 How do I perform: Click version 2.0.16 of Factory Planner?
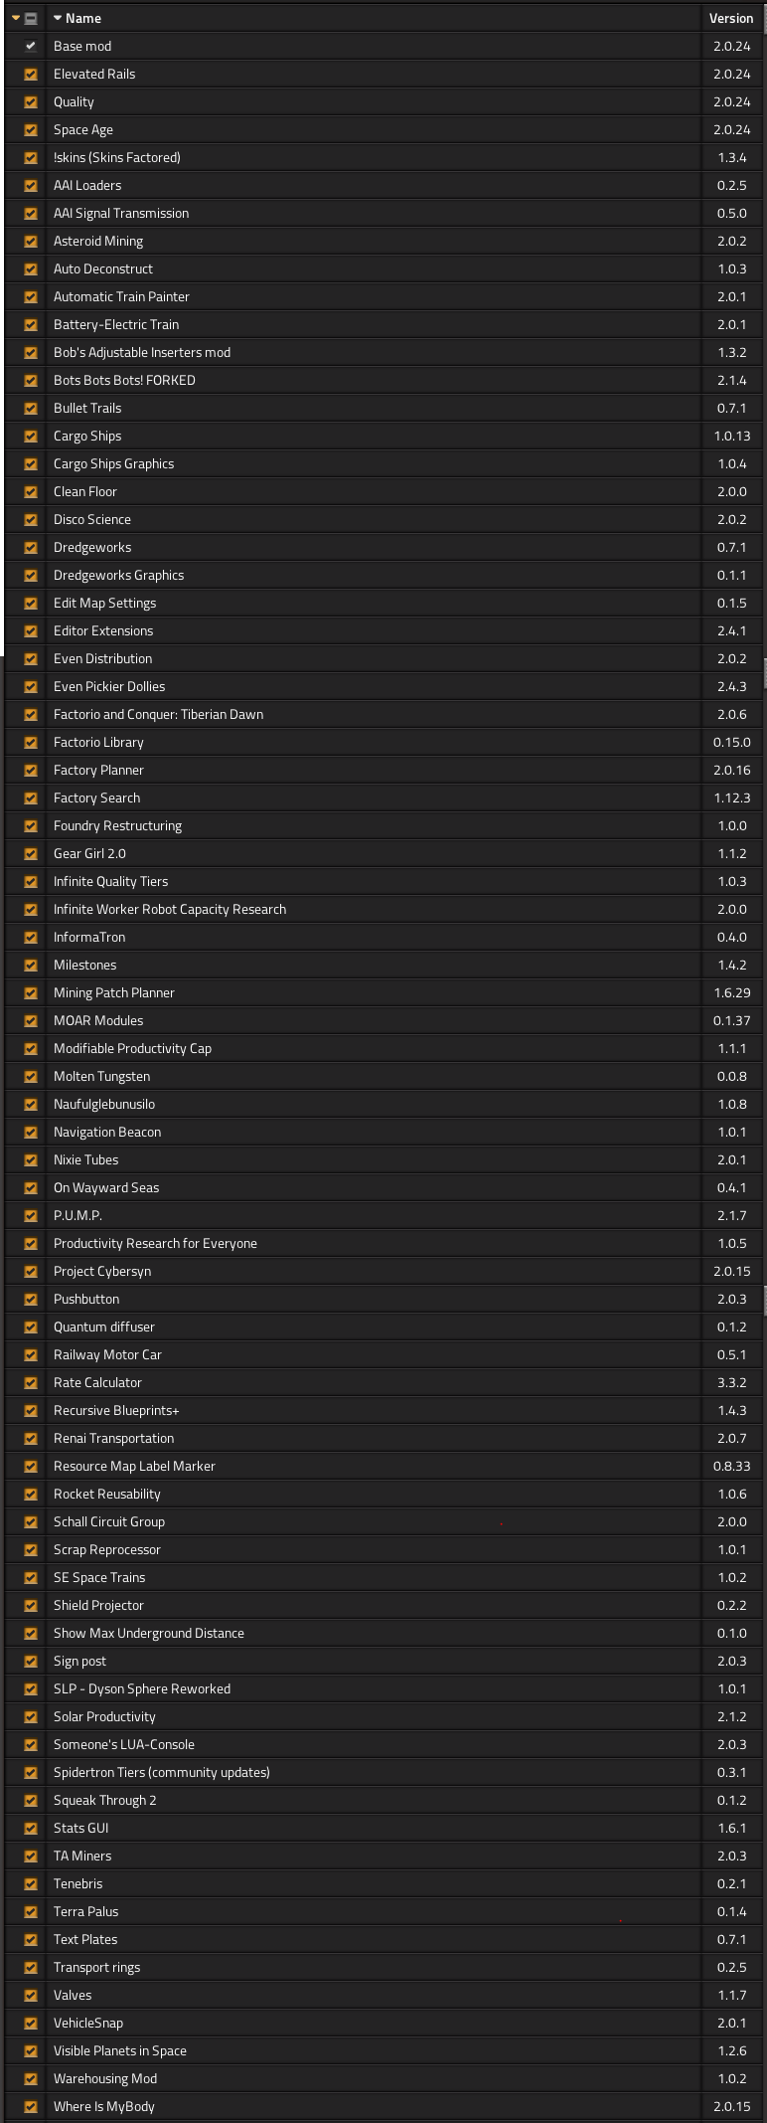731,770
